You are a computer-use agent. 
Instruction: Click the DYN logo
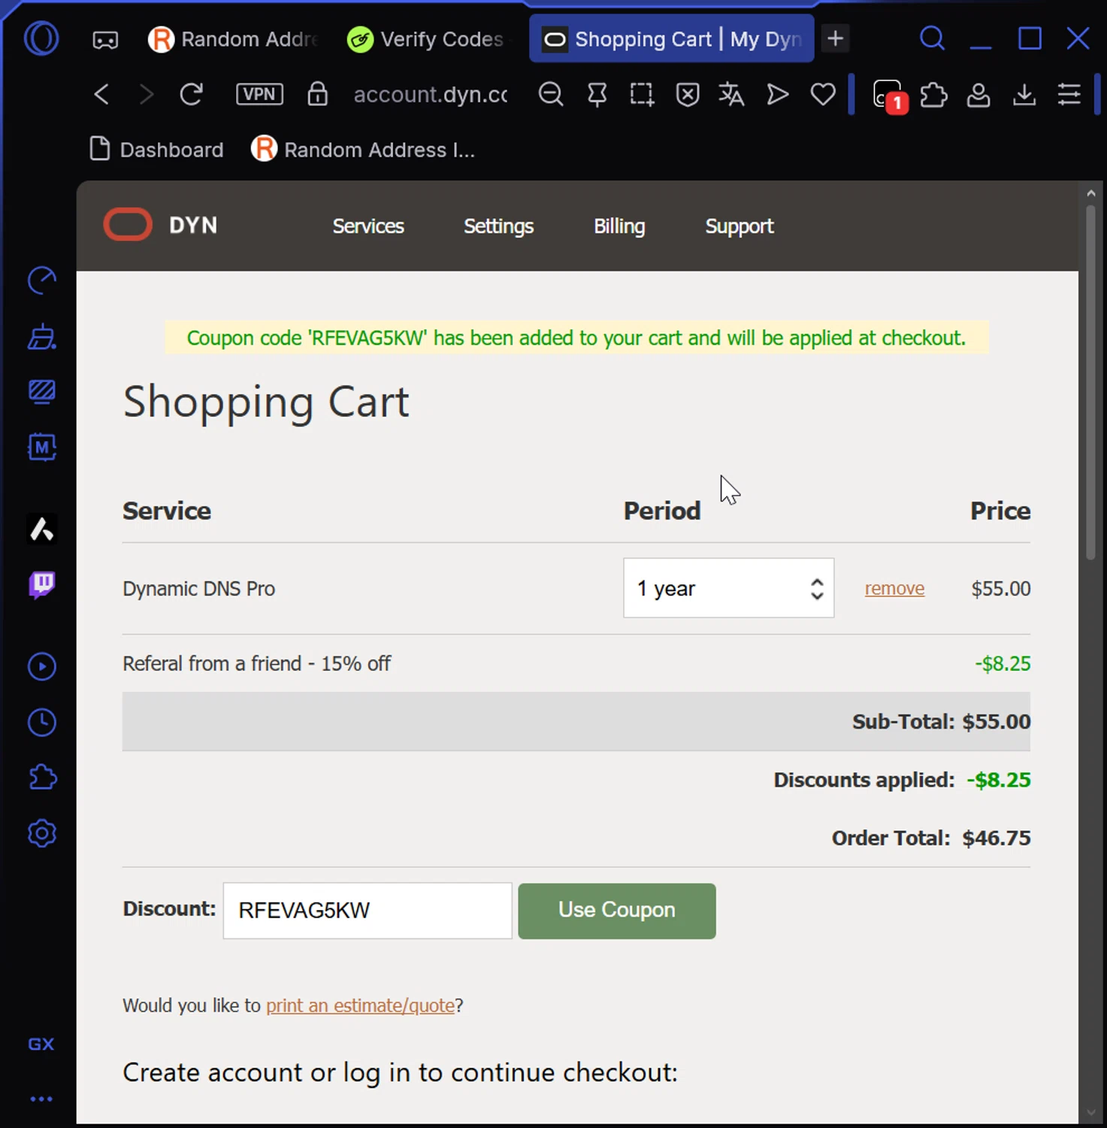pos(161,225)
